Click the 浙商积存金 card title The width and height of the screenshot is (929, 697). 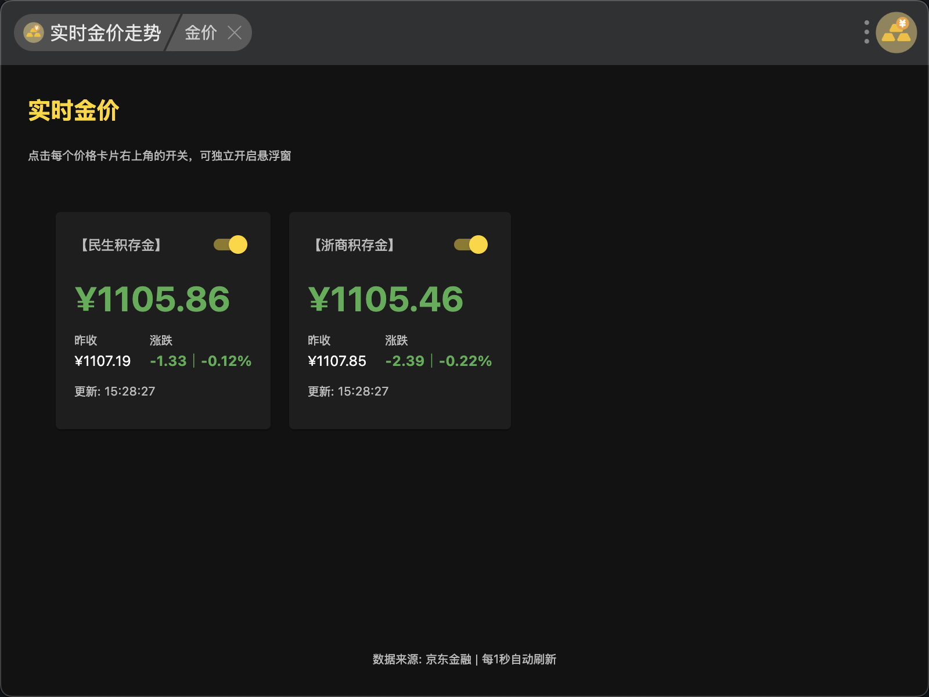coord(354,245)
